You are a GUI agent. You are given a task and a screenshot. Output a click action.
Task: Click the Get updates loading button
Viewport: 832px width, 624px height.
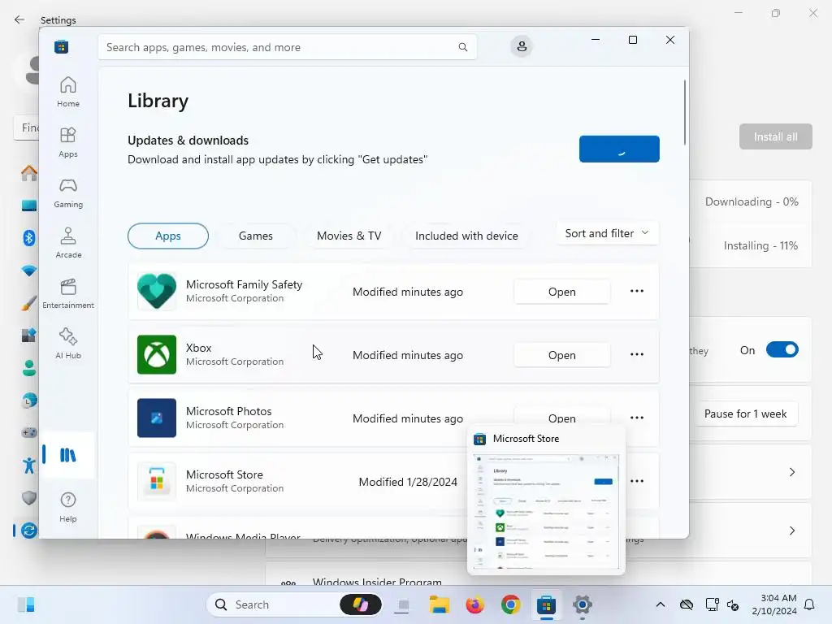coord(619,149)
